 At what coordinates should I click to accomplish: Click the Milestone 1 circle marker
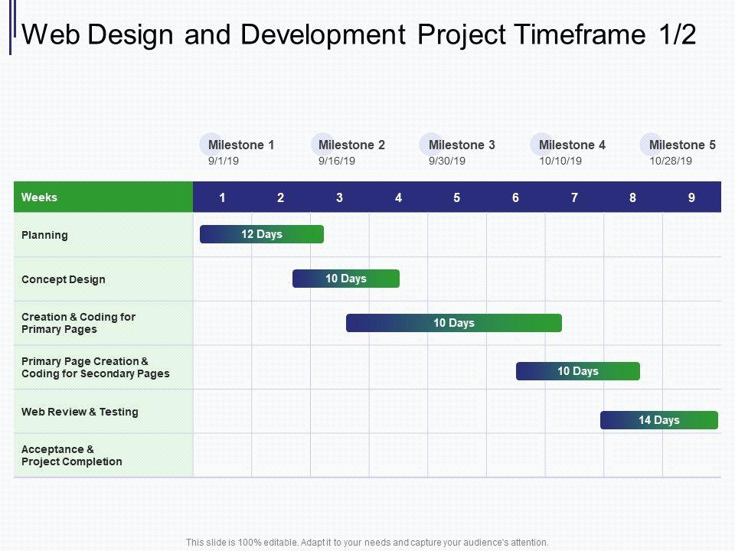click(211, 145)
